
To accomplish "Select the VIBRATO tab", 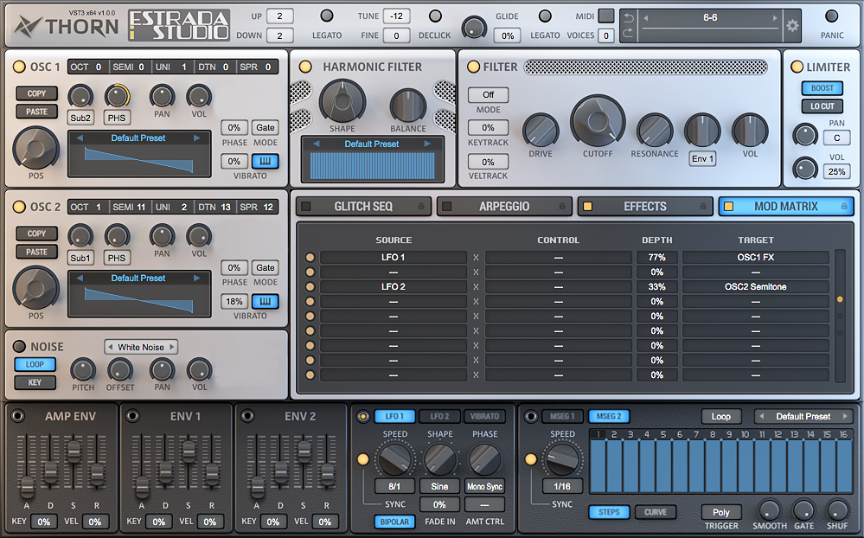I will click(x=484, y=416).
